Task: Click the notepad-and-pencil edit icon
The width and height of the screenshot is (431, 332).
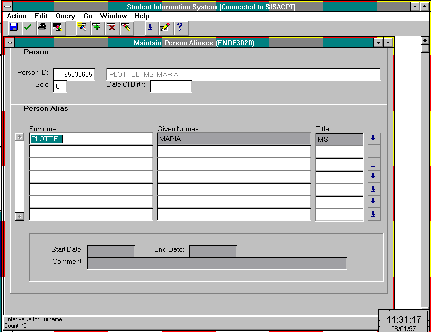Action: click(165, 27)
